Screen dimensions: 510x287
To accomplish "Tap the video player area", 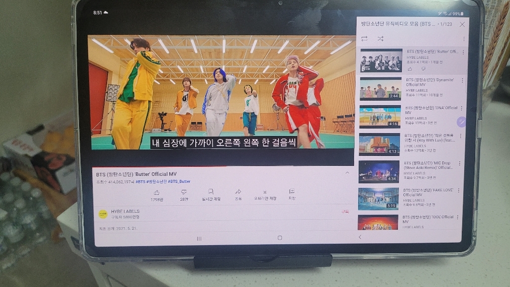I will click(x=222, y=92).
